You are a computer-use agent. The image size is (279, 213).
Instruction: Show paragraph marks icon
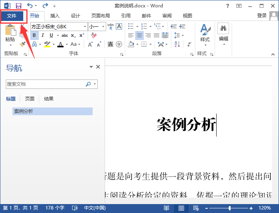(189, 44)
